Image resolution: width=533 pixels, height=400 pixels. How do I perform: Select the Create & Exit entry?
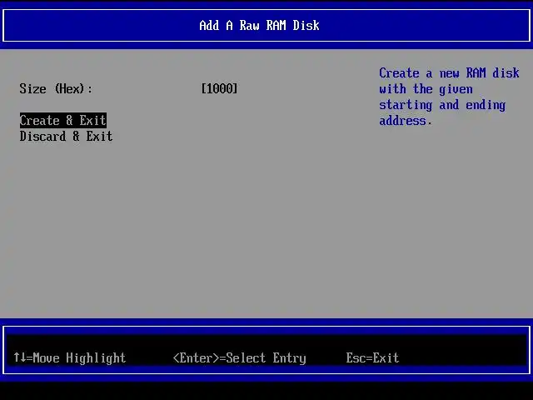[63, 120]
